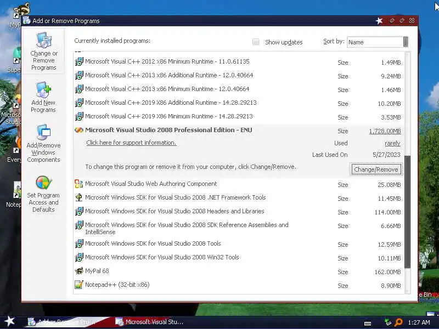Click the program list vertical scrollbar thumb
Image resolution: width=439 pixels, height=329 pixels.
click(407, 212)
